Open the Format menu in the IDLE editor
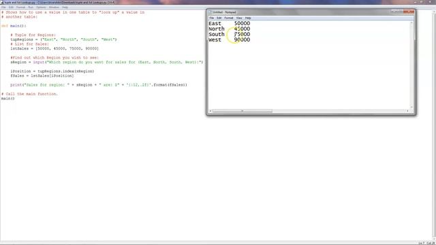436x245 pixels. 20,7
